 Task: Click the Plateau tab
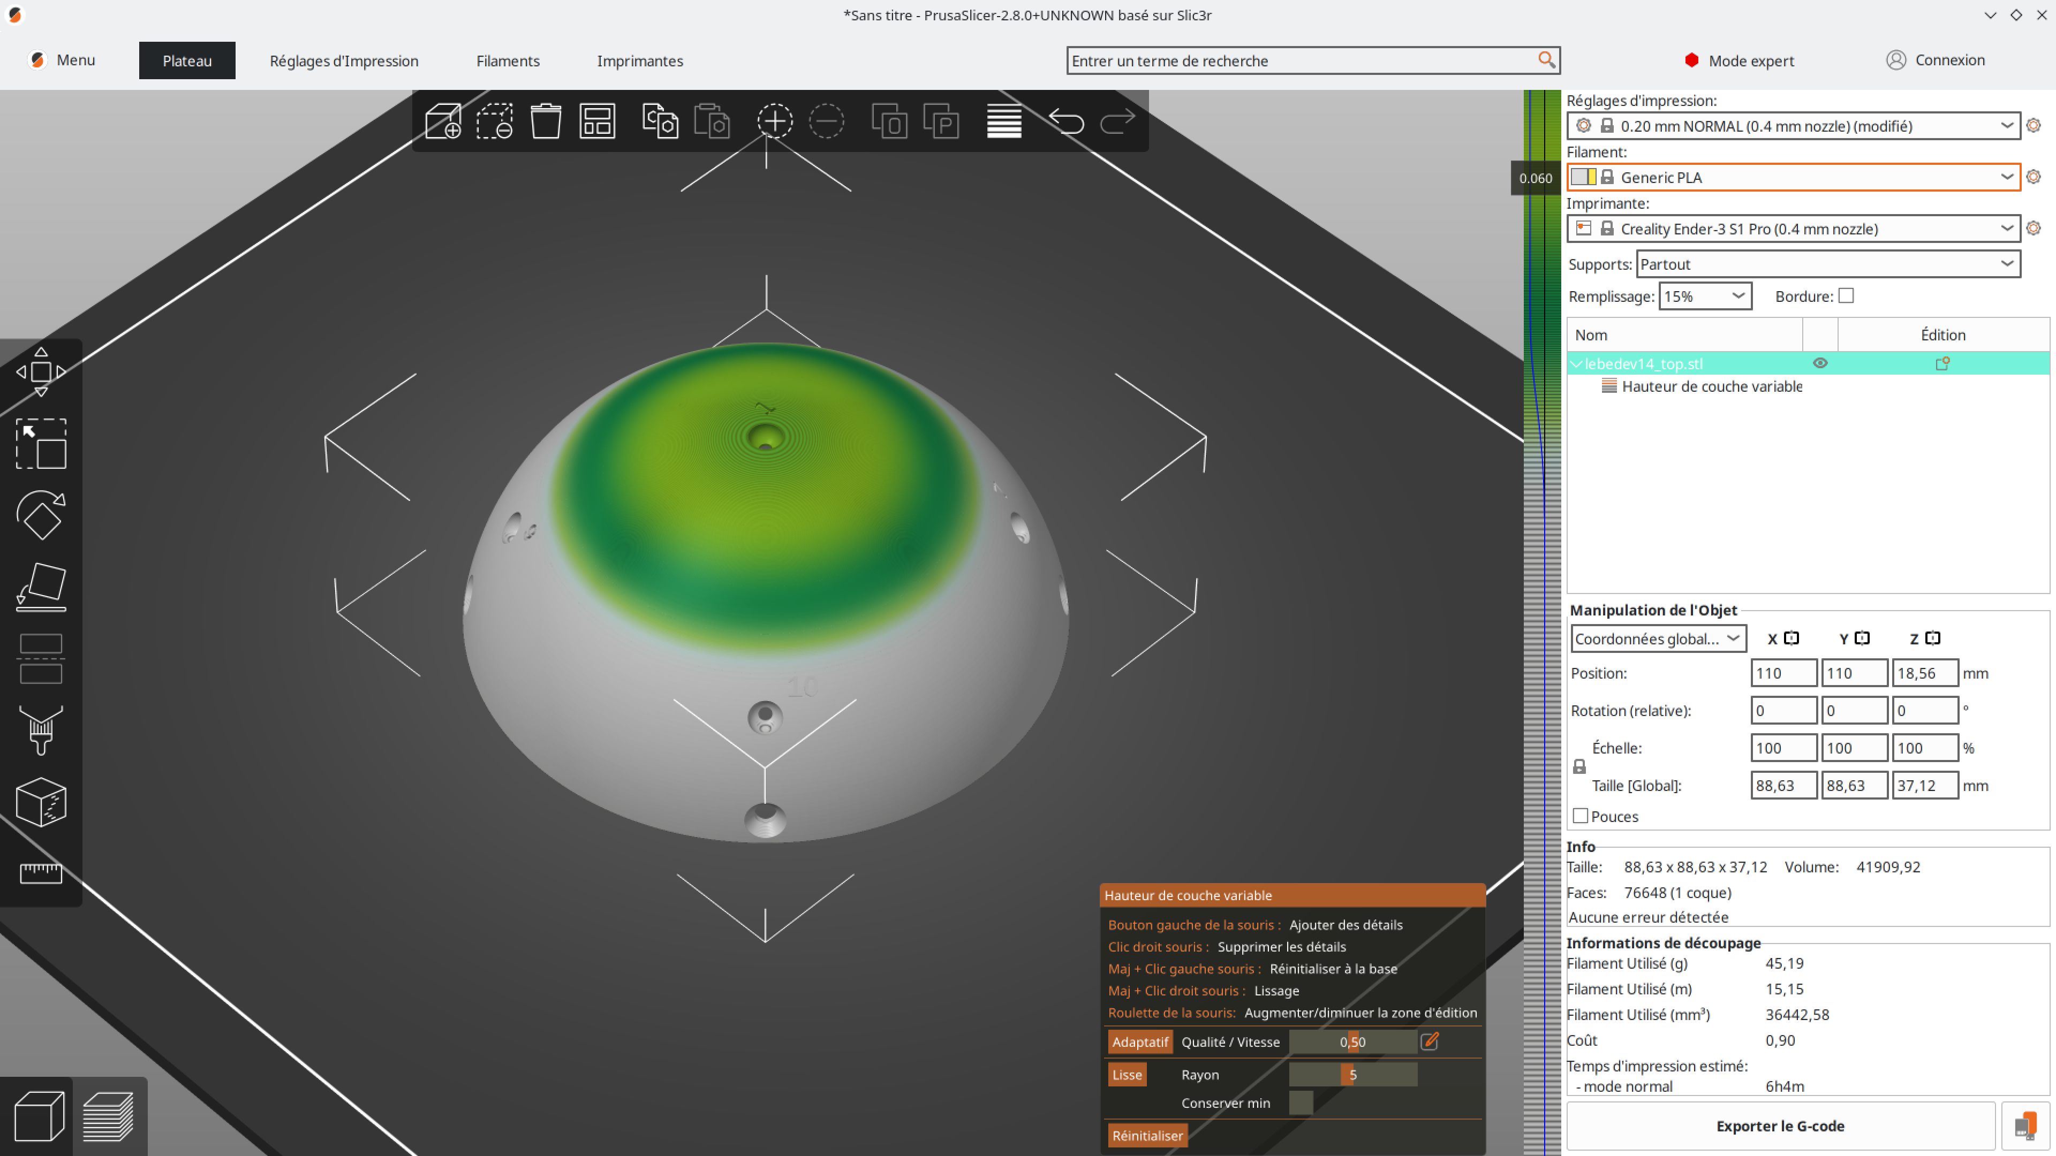[189, 59]
